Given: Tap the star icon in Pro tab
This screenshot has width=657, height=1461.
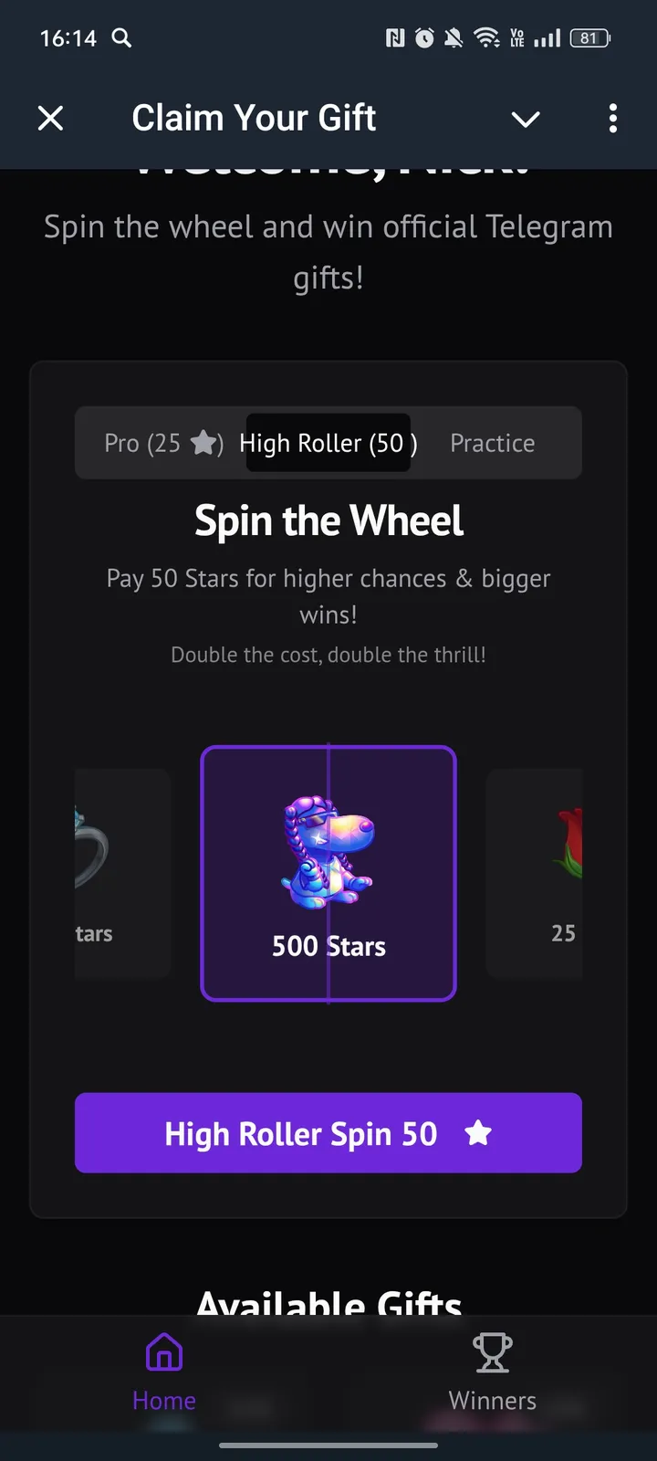Looking at the screenshot, I should coord(203,443).
